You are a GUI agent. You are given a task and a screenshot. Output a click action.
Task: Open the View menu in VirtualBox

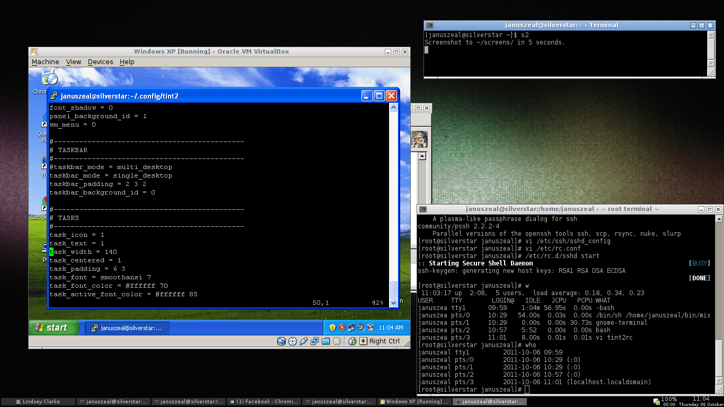pos(74,62)
